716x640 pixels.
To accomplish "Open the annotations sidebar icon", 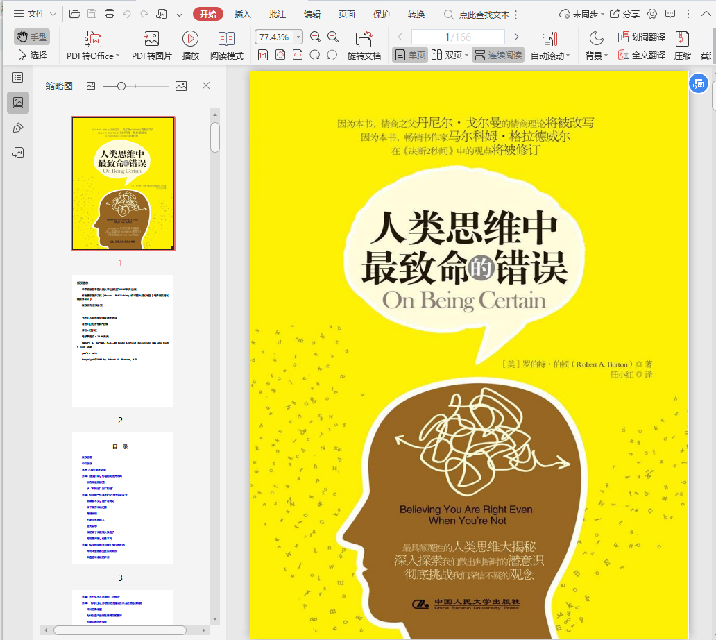I will 18,128.
